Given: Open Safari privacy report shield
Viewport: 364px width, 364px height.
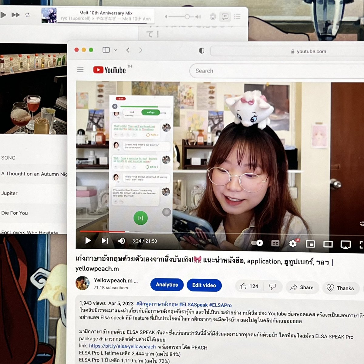Looking at the screenshot, I should 201,51.
